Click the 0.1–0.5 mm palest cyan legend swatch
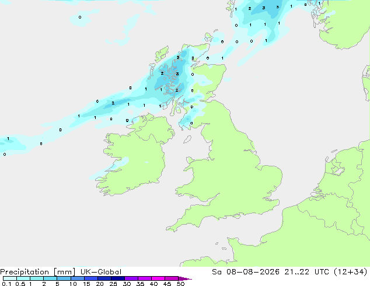The height and width of the screenshot is (286, 370). 10,278
